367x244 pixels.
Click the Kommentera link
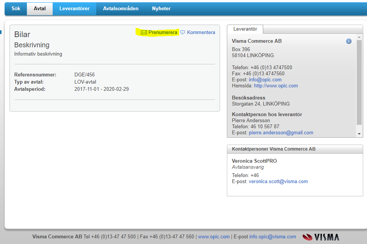pos(201,32)
